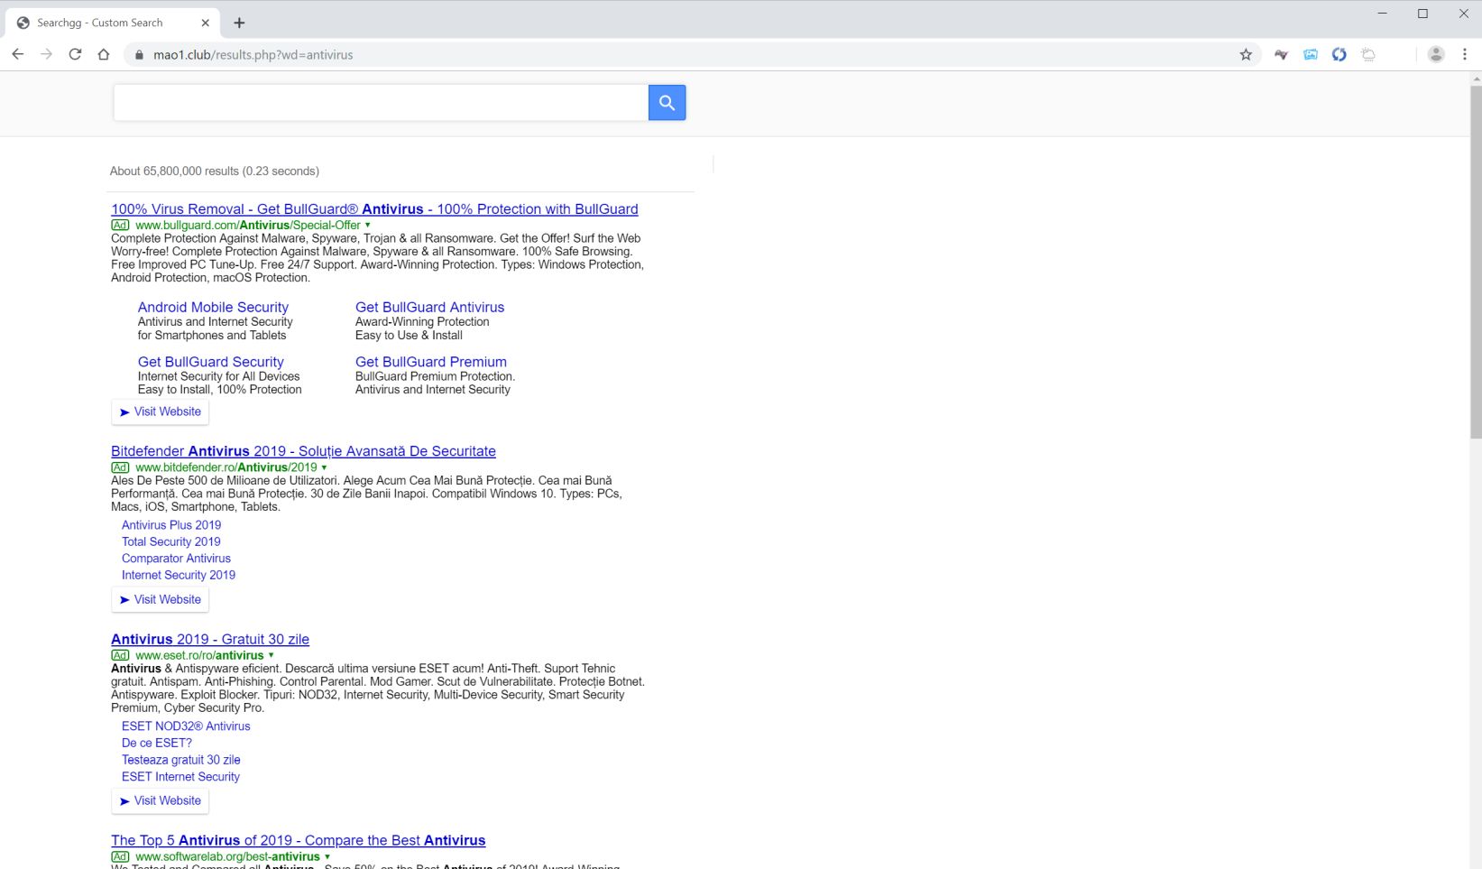Minimize the browser window

[x=1382, y=14]
